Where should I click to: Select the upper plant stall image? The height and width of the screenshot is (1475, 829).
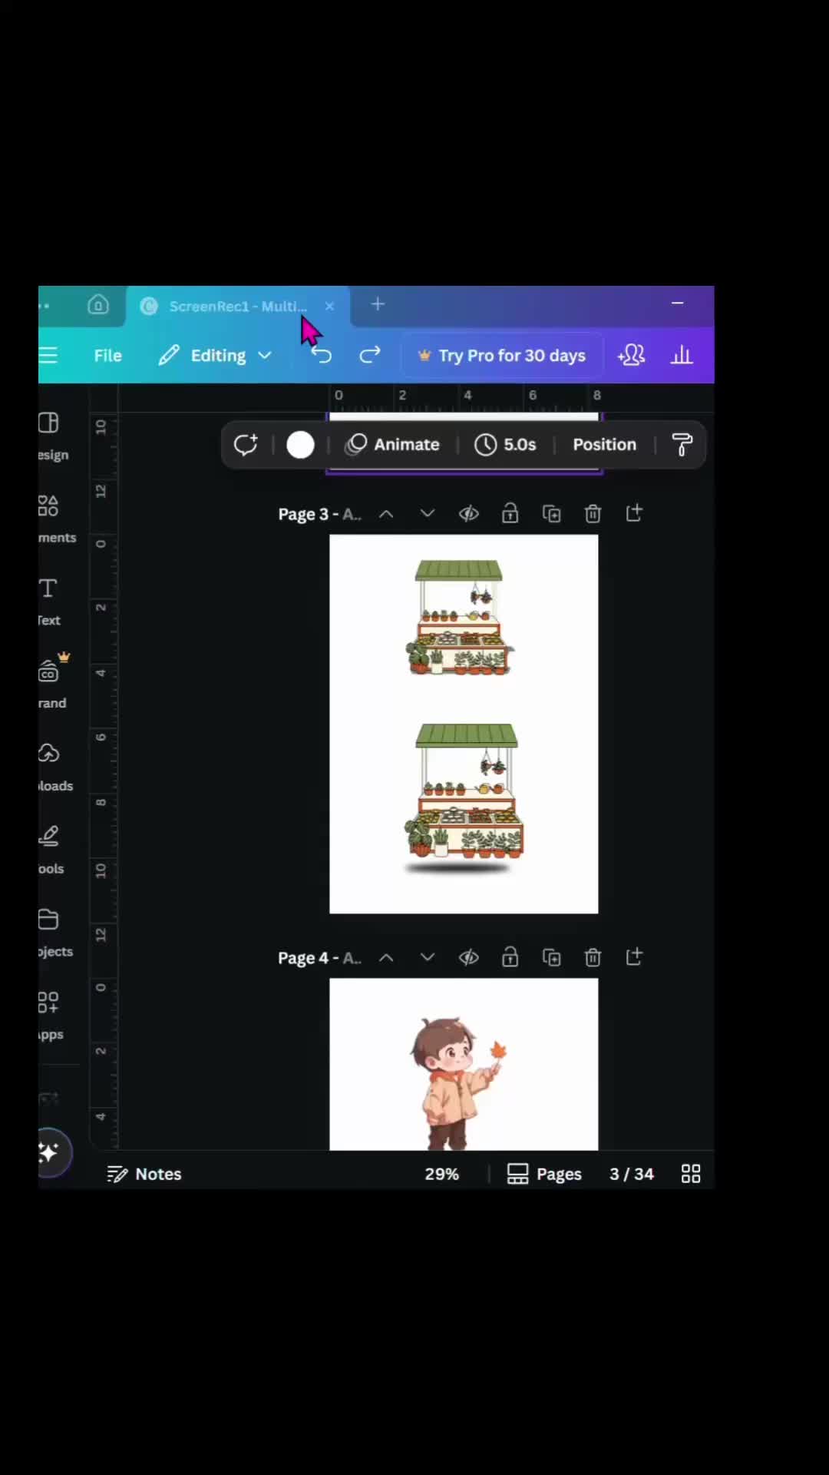[x=460, y=618]
